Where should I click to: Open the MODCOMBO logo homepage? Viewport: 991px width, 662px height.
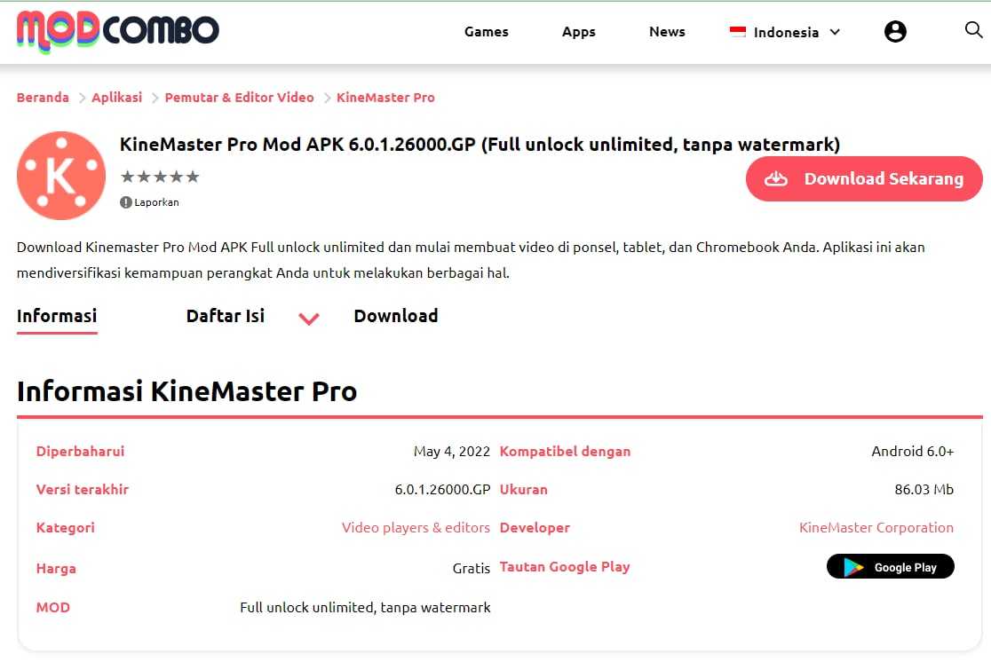[x=118, y=31]
